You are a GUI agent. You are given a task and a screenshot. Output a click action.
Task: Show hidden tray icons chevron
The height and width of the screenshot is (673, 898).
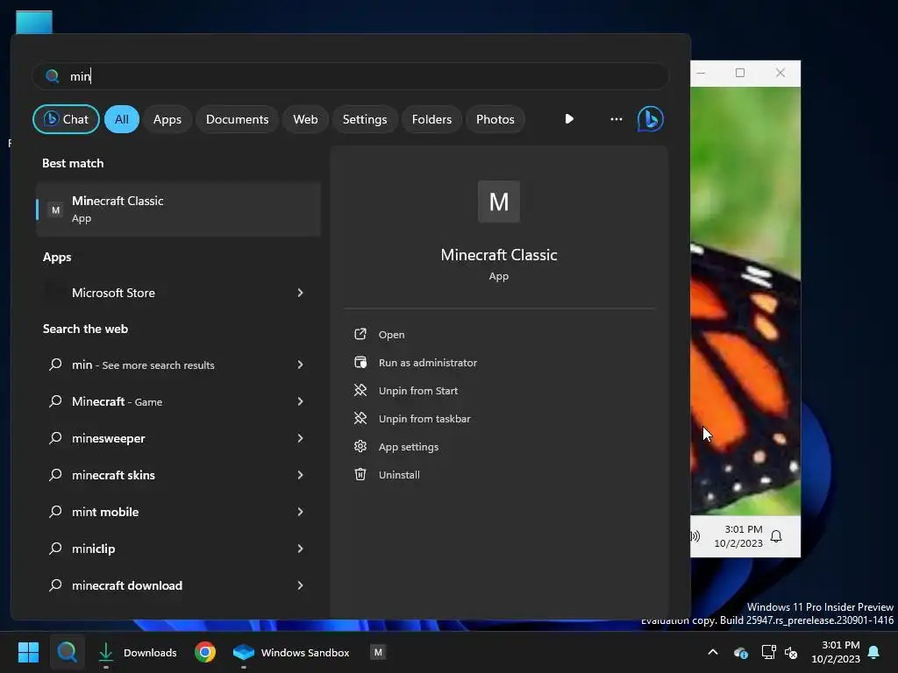point(713,652)
